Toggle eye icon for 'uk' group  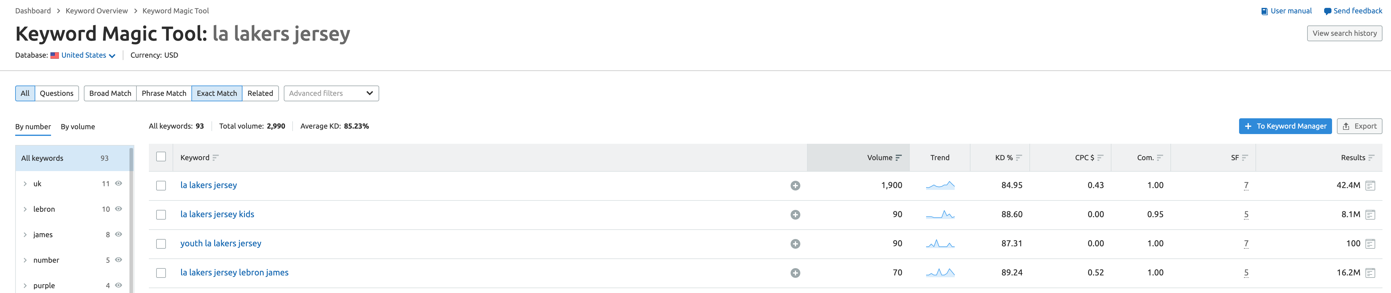118,184
